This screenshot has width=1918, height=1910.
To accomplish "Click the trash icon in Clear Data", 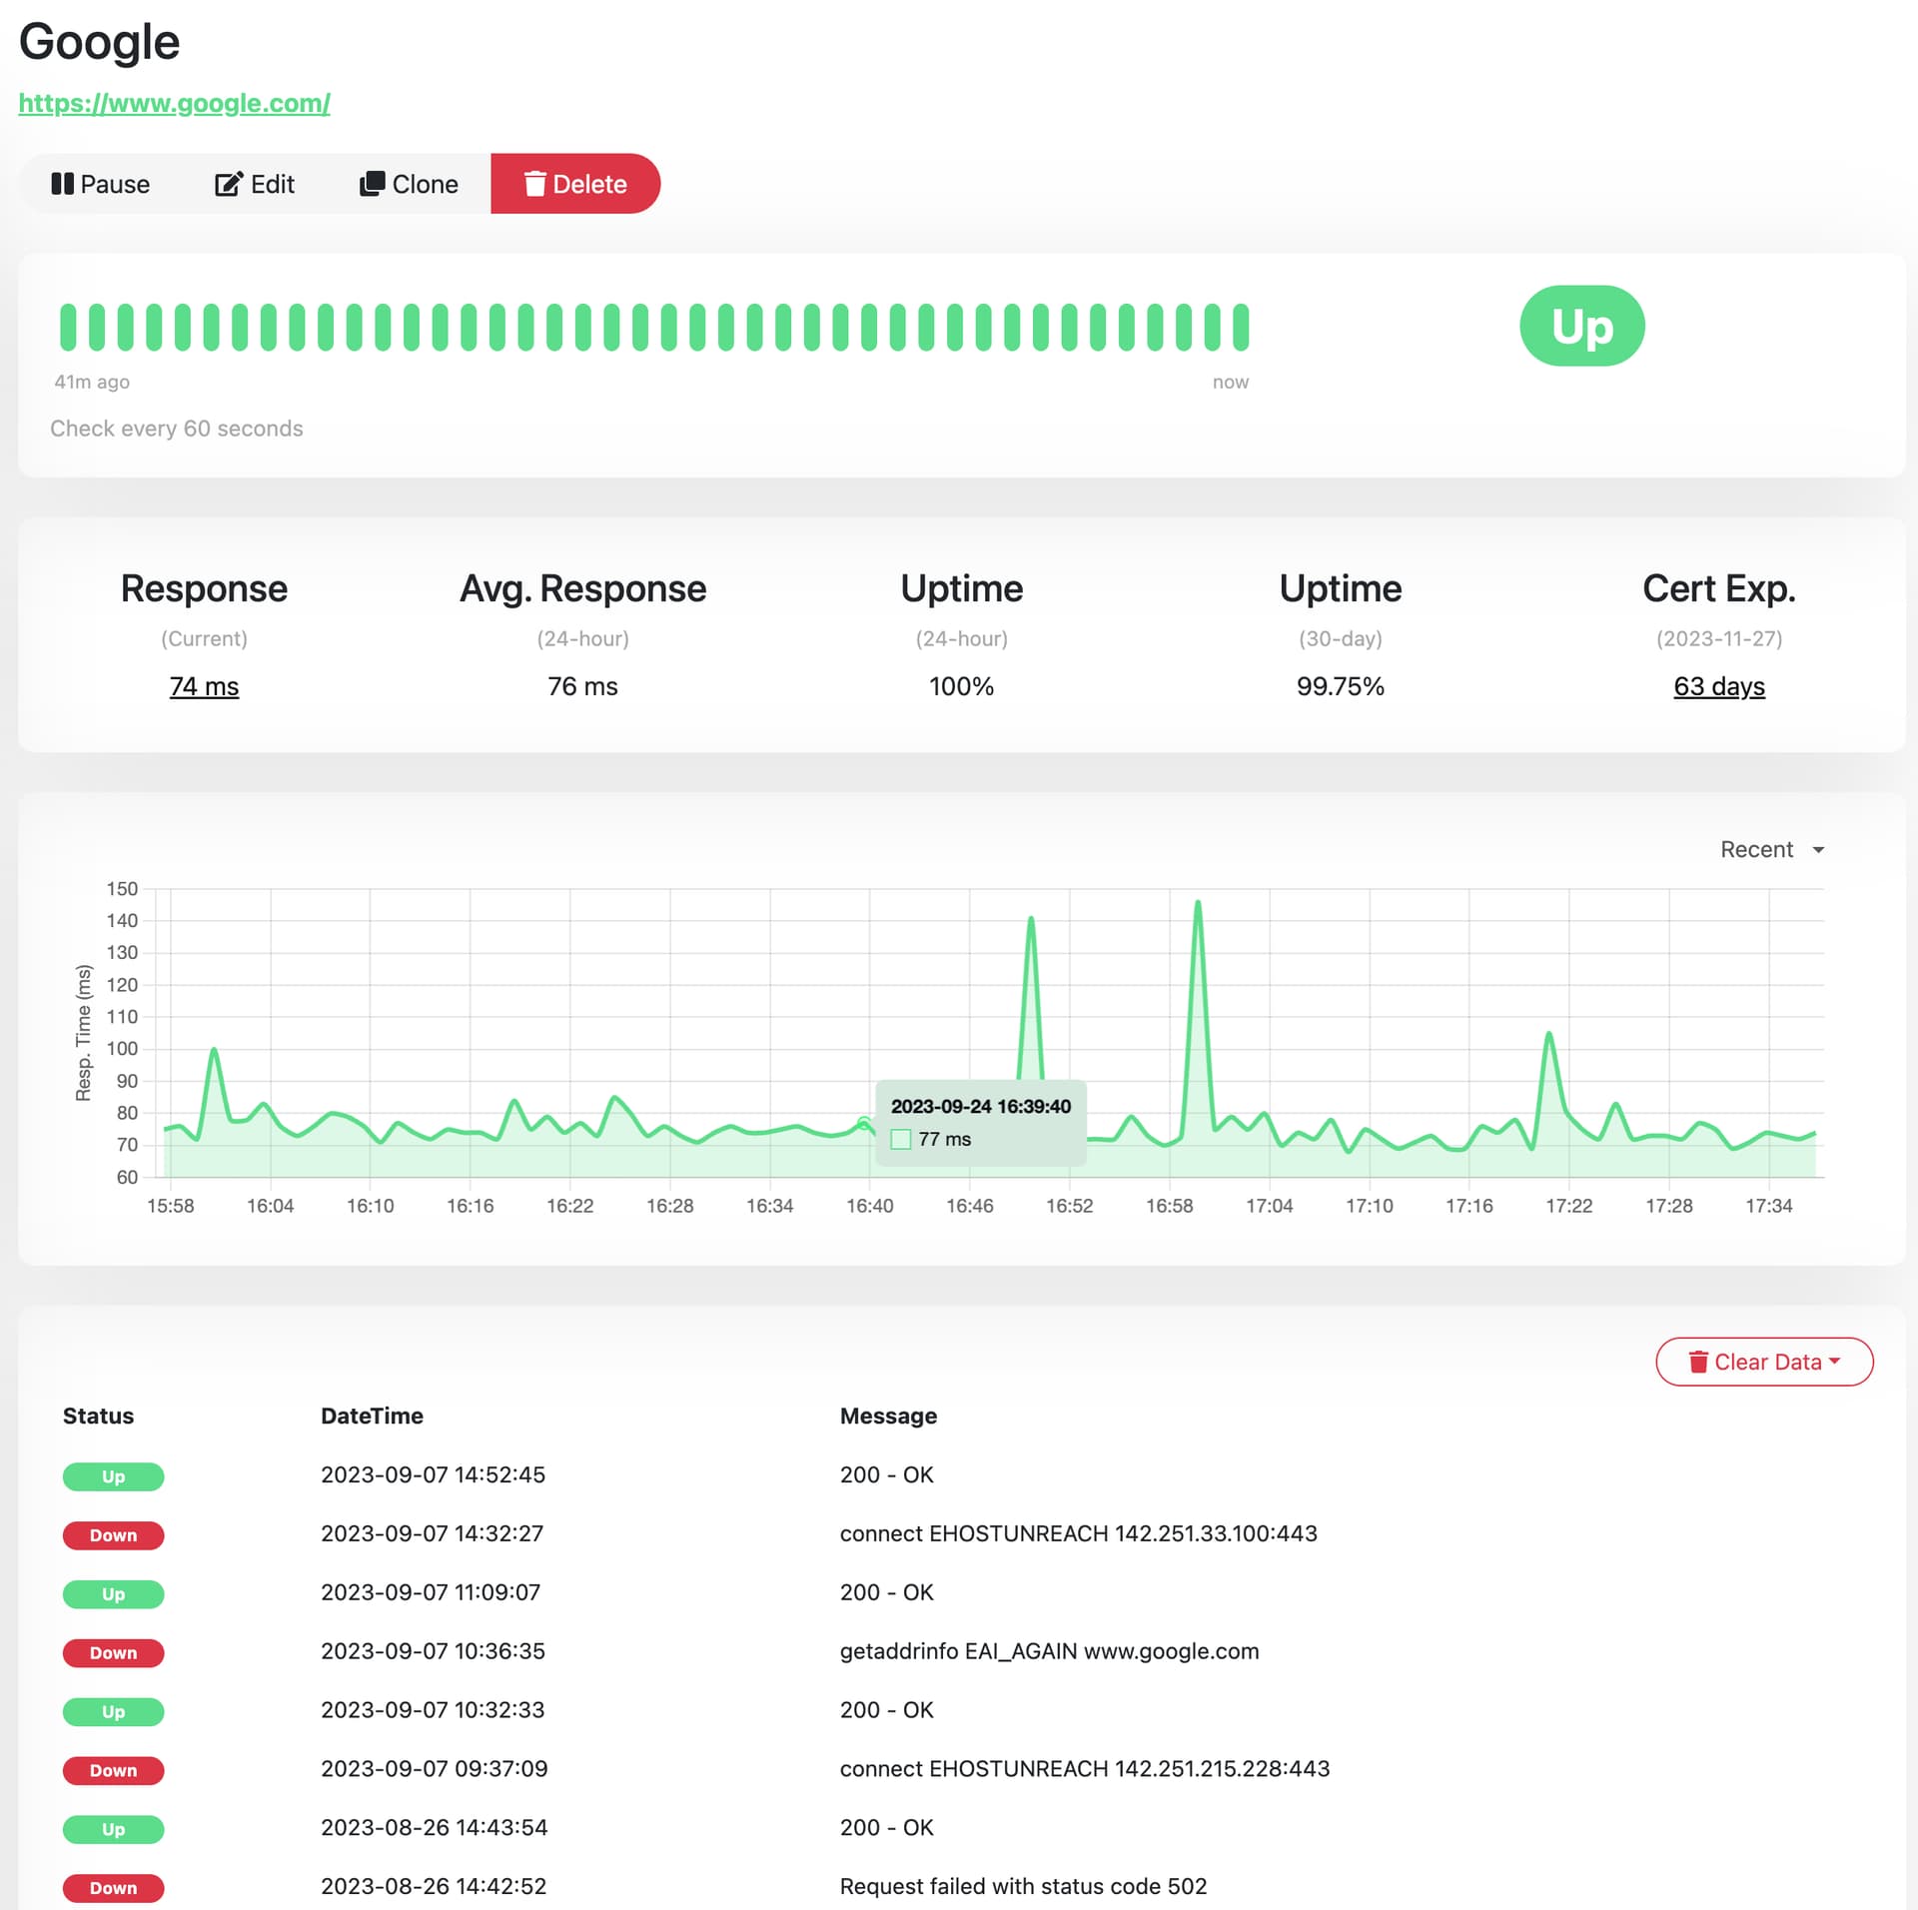I will 1698,1363.
